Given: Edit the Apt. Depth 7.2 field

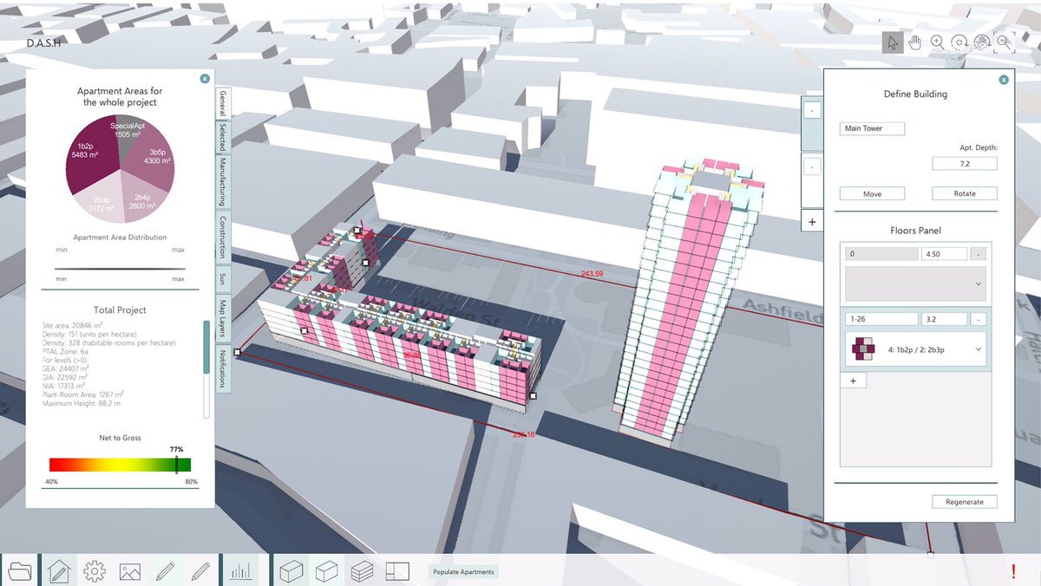Looking at the screenshot, I should click(965, 163).
